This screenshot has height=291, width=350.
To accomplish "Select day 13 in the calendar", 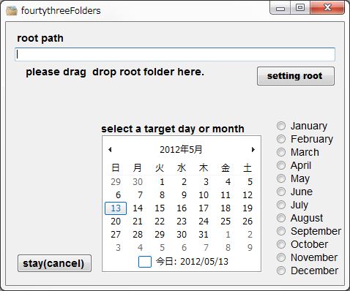I will coord(116,208).
